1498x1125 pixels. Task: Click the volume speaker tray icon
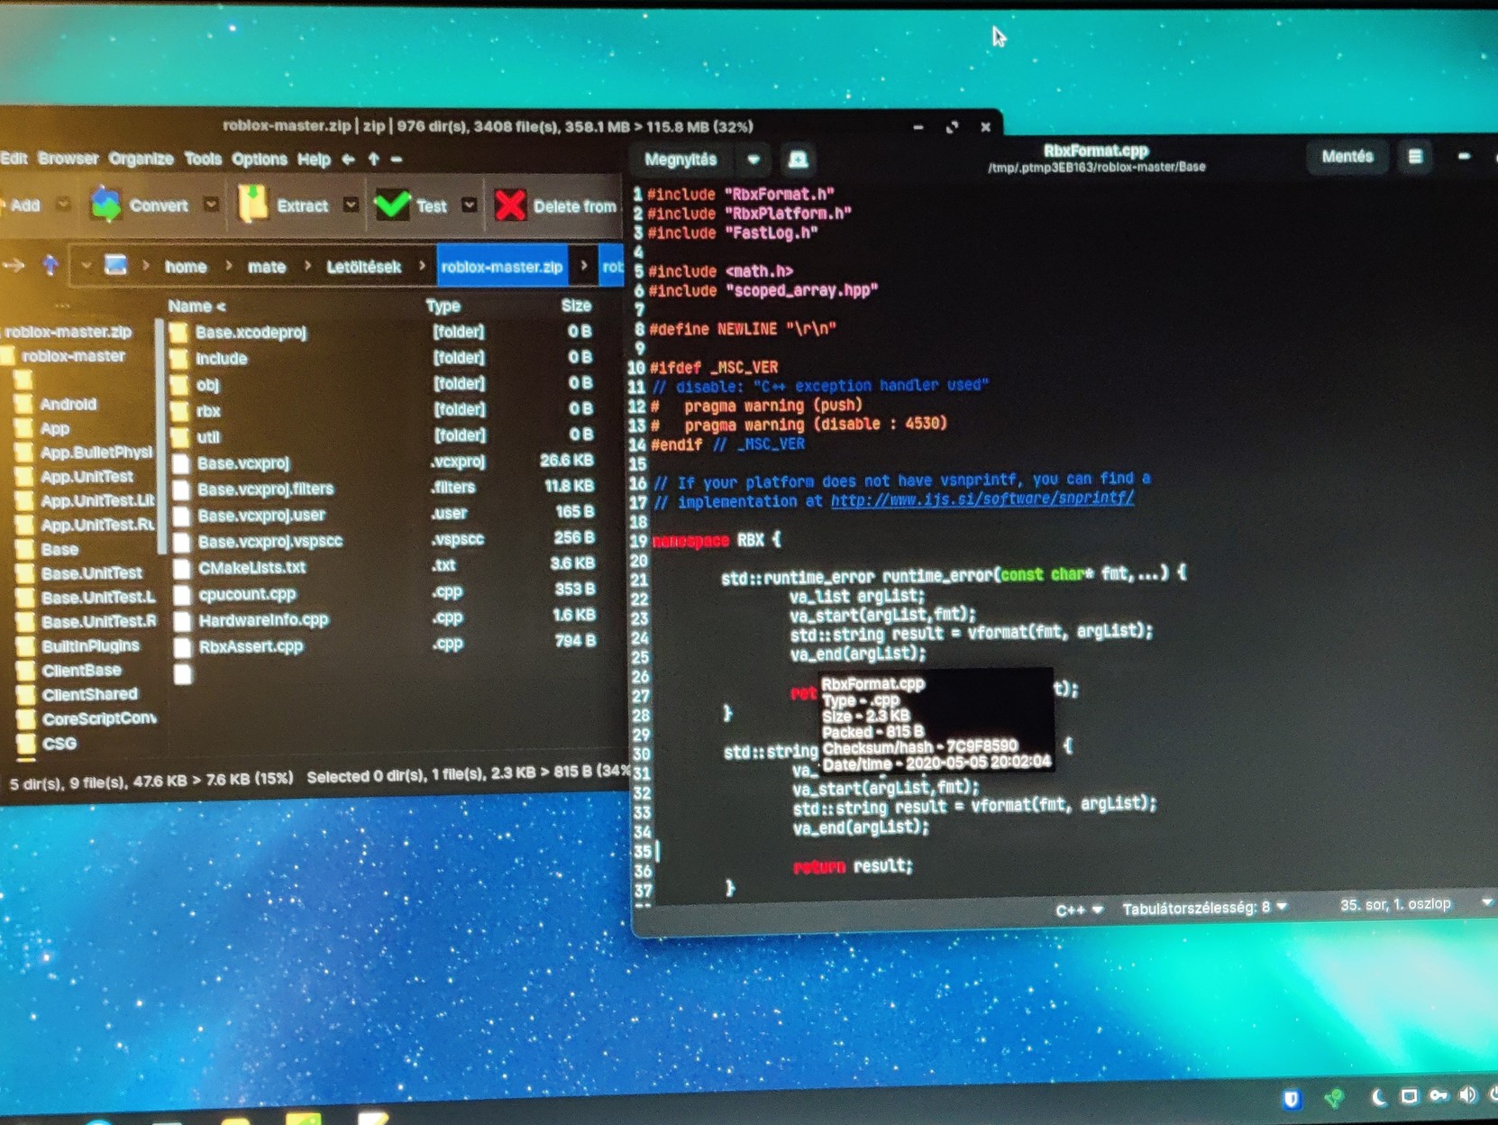[1467, 1095]
